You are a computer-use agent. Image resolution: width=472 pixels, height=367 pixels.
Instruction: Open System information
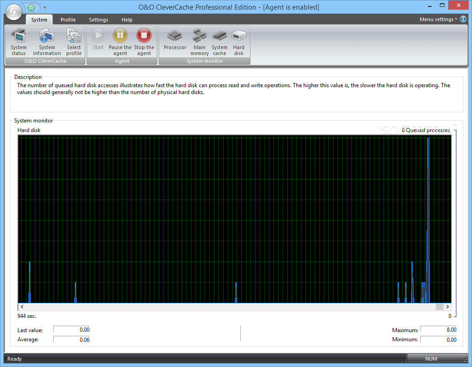click(47, 42)
